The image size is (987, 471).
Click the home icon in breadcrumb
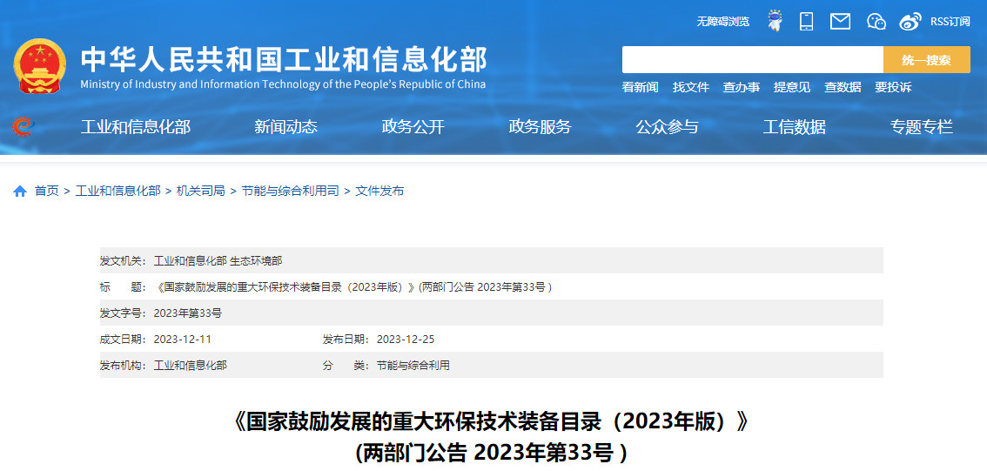coord(20,192)
